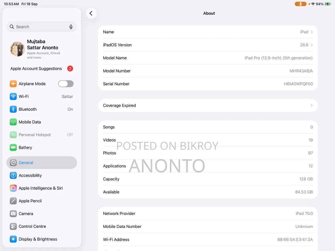Expand the Name row chevron

click(312, 32)
